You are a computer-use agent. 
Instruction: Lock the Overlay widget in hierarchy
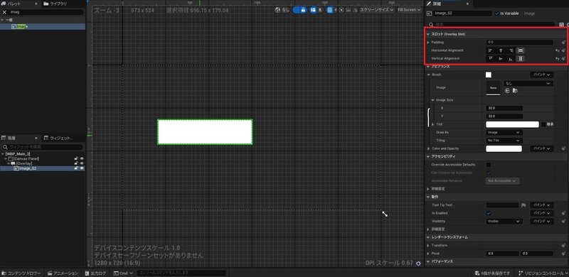pos(76,163)
